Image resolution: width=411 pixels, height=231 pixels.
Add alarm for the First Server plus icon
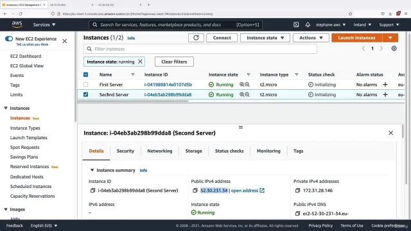(x=385, y=85)
